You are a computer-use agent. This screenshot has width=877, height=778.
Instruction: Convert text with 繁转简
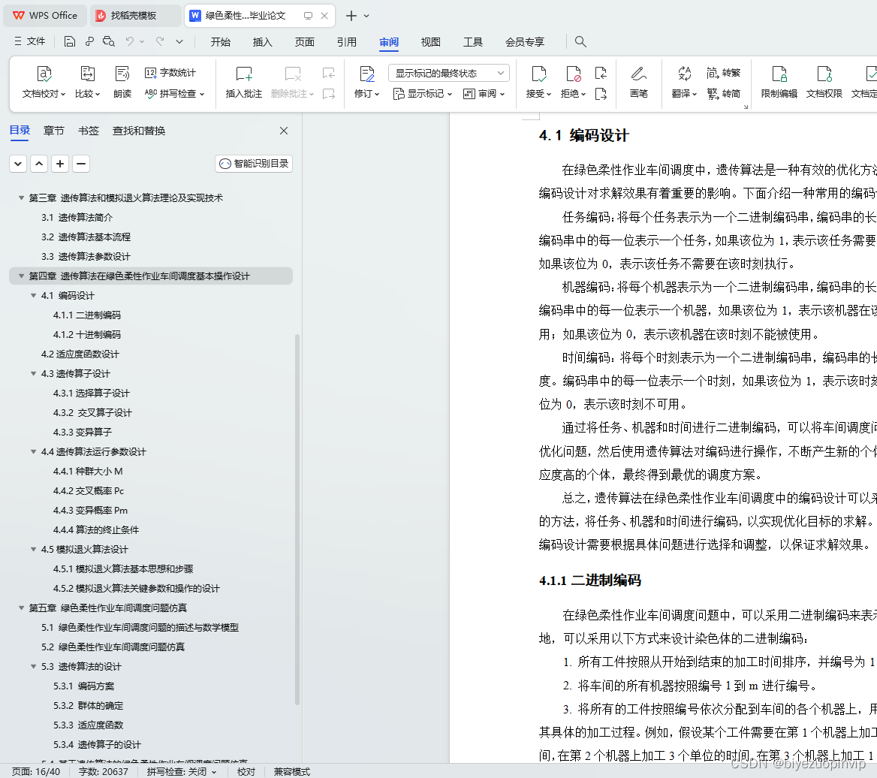tap(723, 93)
